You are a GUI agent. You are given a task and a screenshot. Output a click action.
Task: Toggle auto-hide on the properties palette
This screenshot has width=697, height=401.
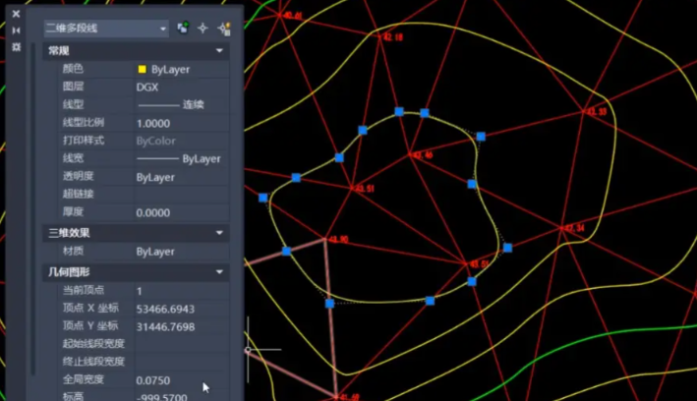pyautogui.click(x=16, y=30)
